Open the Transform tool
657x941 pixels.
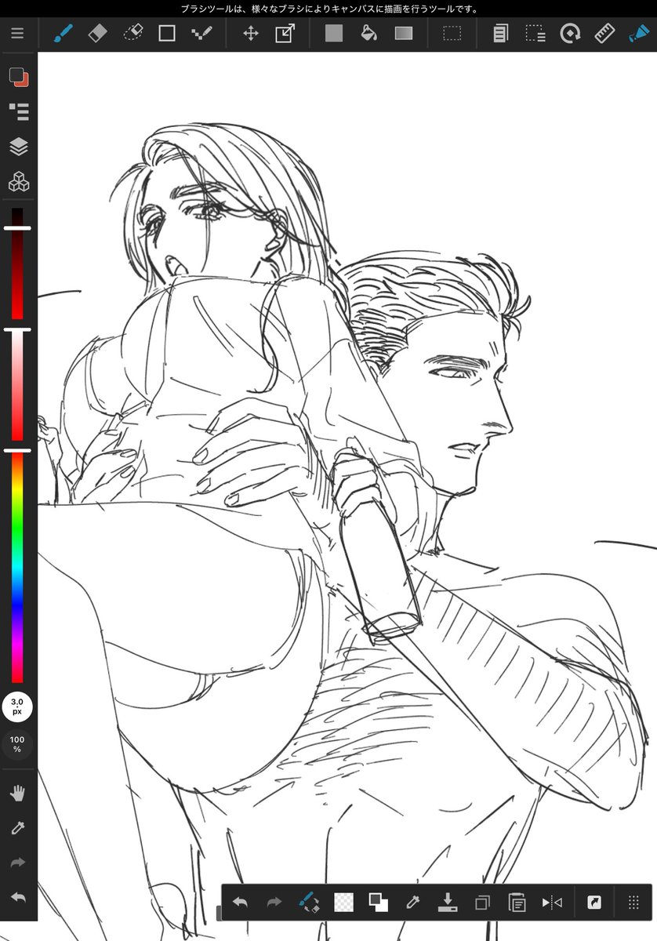coord(285,34)
